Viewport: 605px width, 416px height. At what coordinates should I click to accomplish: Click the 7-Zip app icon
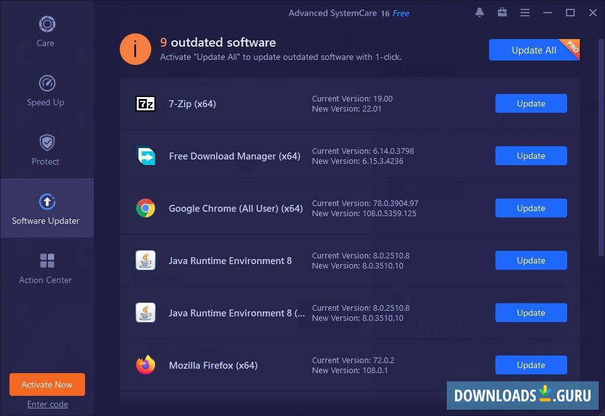(146, 103)
